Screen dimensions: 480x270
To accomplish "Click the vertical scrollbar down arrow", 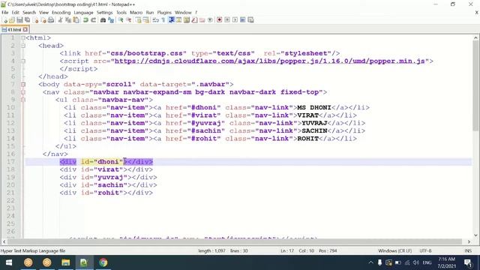I will coord(475,235).
